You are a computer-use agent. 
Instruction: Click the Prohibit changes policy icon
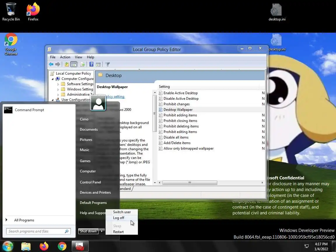click(160, 104)
